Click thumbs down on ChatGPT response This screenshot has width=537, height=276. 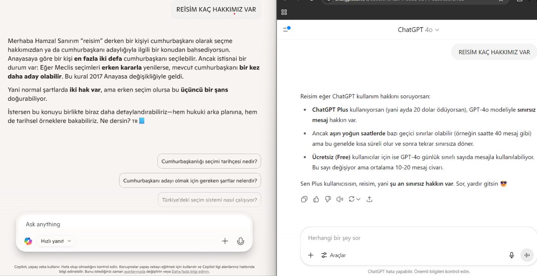click(328, 199)
